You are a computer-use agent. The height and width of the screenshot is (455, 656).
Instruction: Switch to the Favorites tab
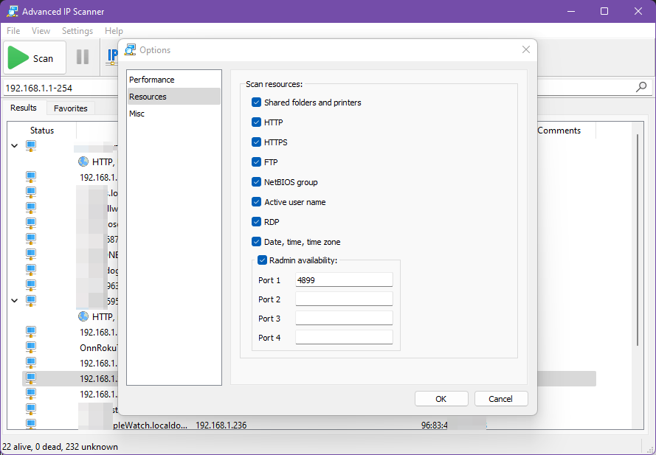(x=71, y=108)
